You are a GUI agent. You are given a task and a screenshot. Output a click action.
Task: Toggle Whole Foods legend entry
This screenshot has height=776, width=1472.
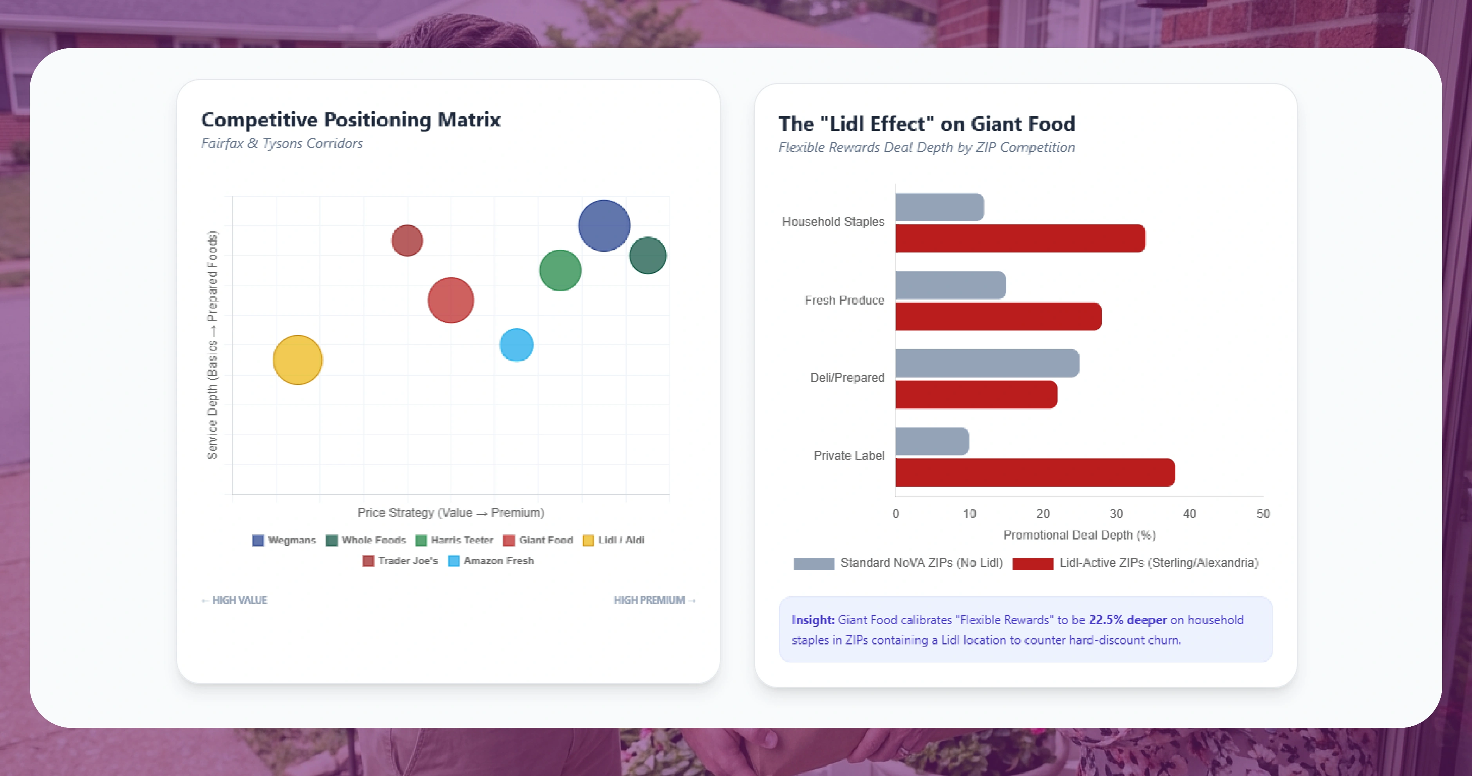331,540
